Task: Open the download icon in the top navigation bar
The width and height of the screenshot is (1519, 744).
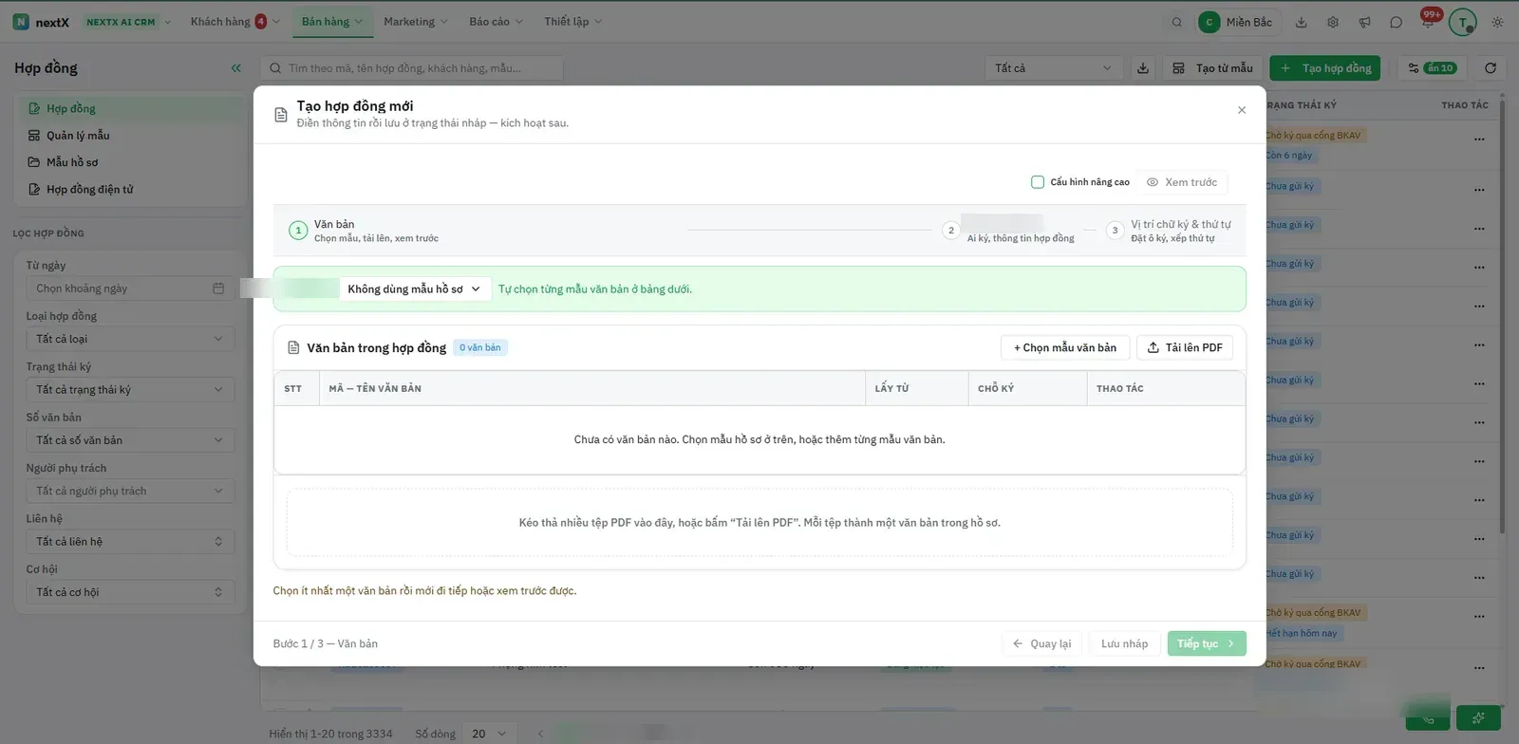Action: (x=1302, y=22)
